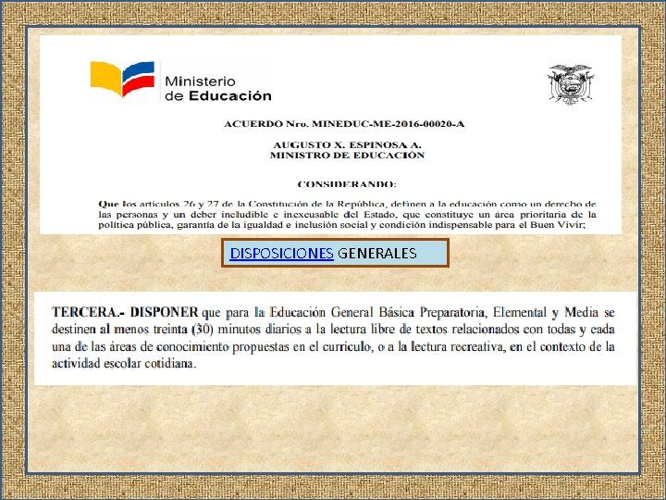666x500 pixels.
Task: Click the AUGUSTO X. ESPINOSA A. name
Action: 347,145
